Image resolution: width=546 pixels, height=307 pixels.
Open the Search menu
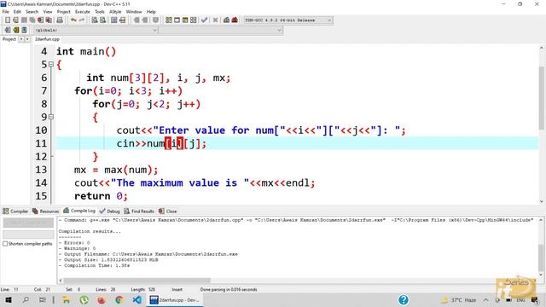point(32,12)
